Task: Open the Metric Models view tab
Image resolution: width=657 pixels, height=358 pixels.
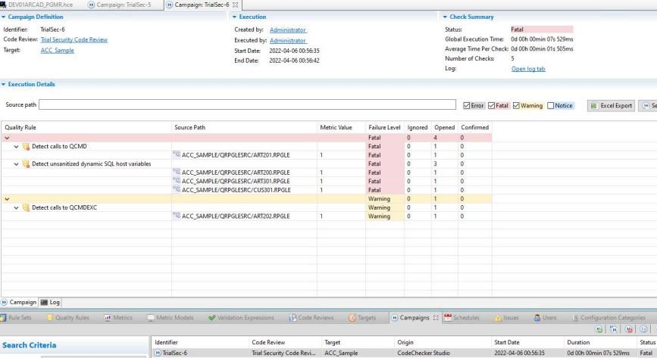Action: click(x=171, y=318)
